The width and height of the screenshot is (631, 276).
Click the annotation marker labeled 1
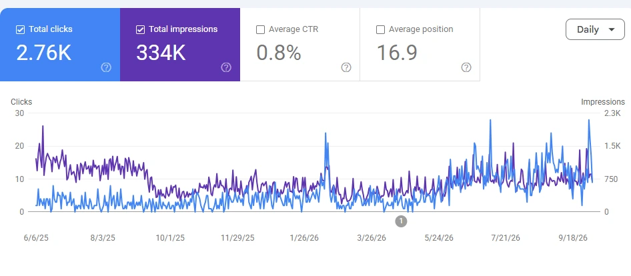coord(401,221)
